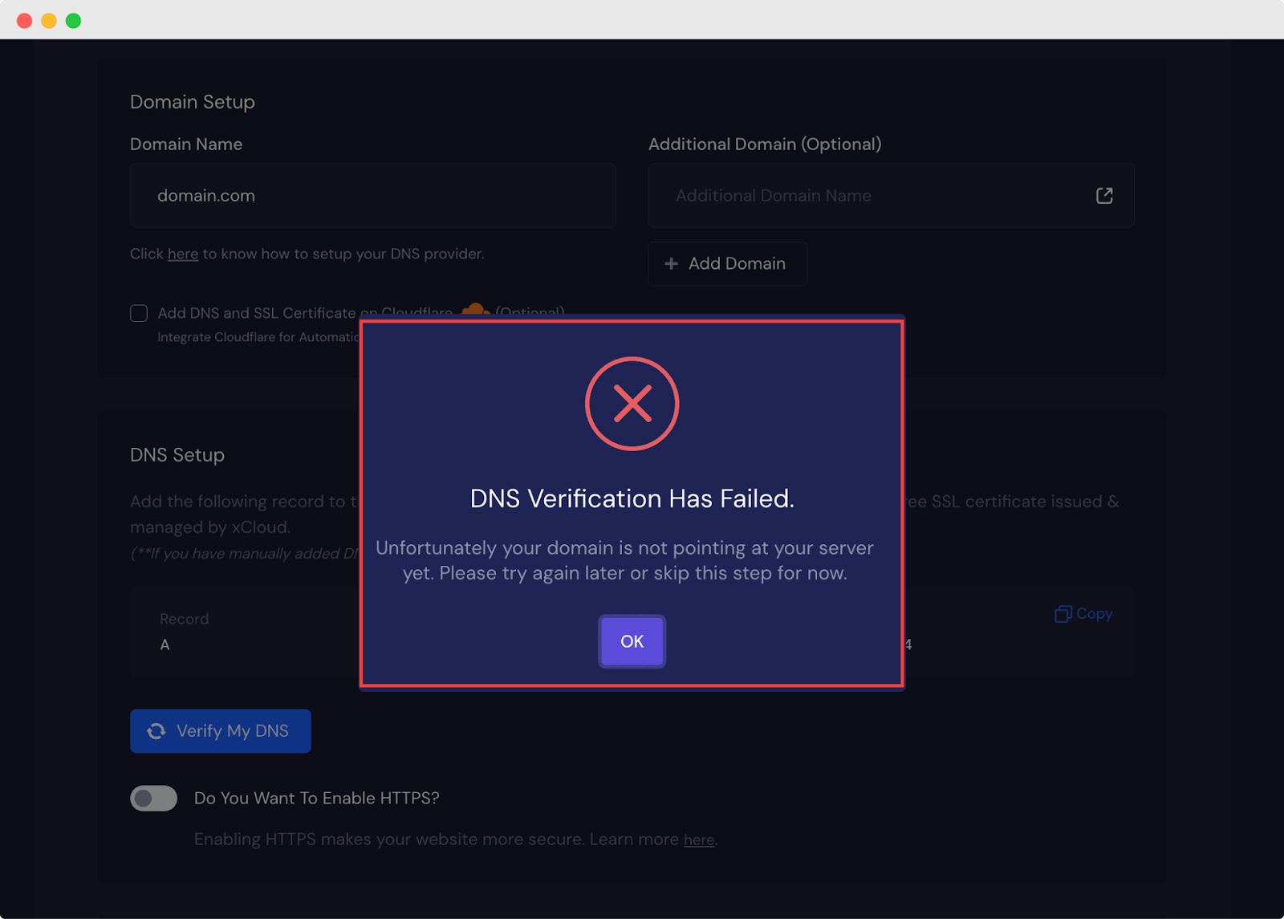The image size is (1284, 919).
Task: Select the Domain Name field showing domain.com
Action: pyautogui.click(x=372, y=195)
